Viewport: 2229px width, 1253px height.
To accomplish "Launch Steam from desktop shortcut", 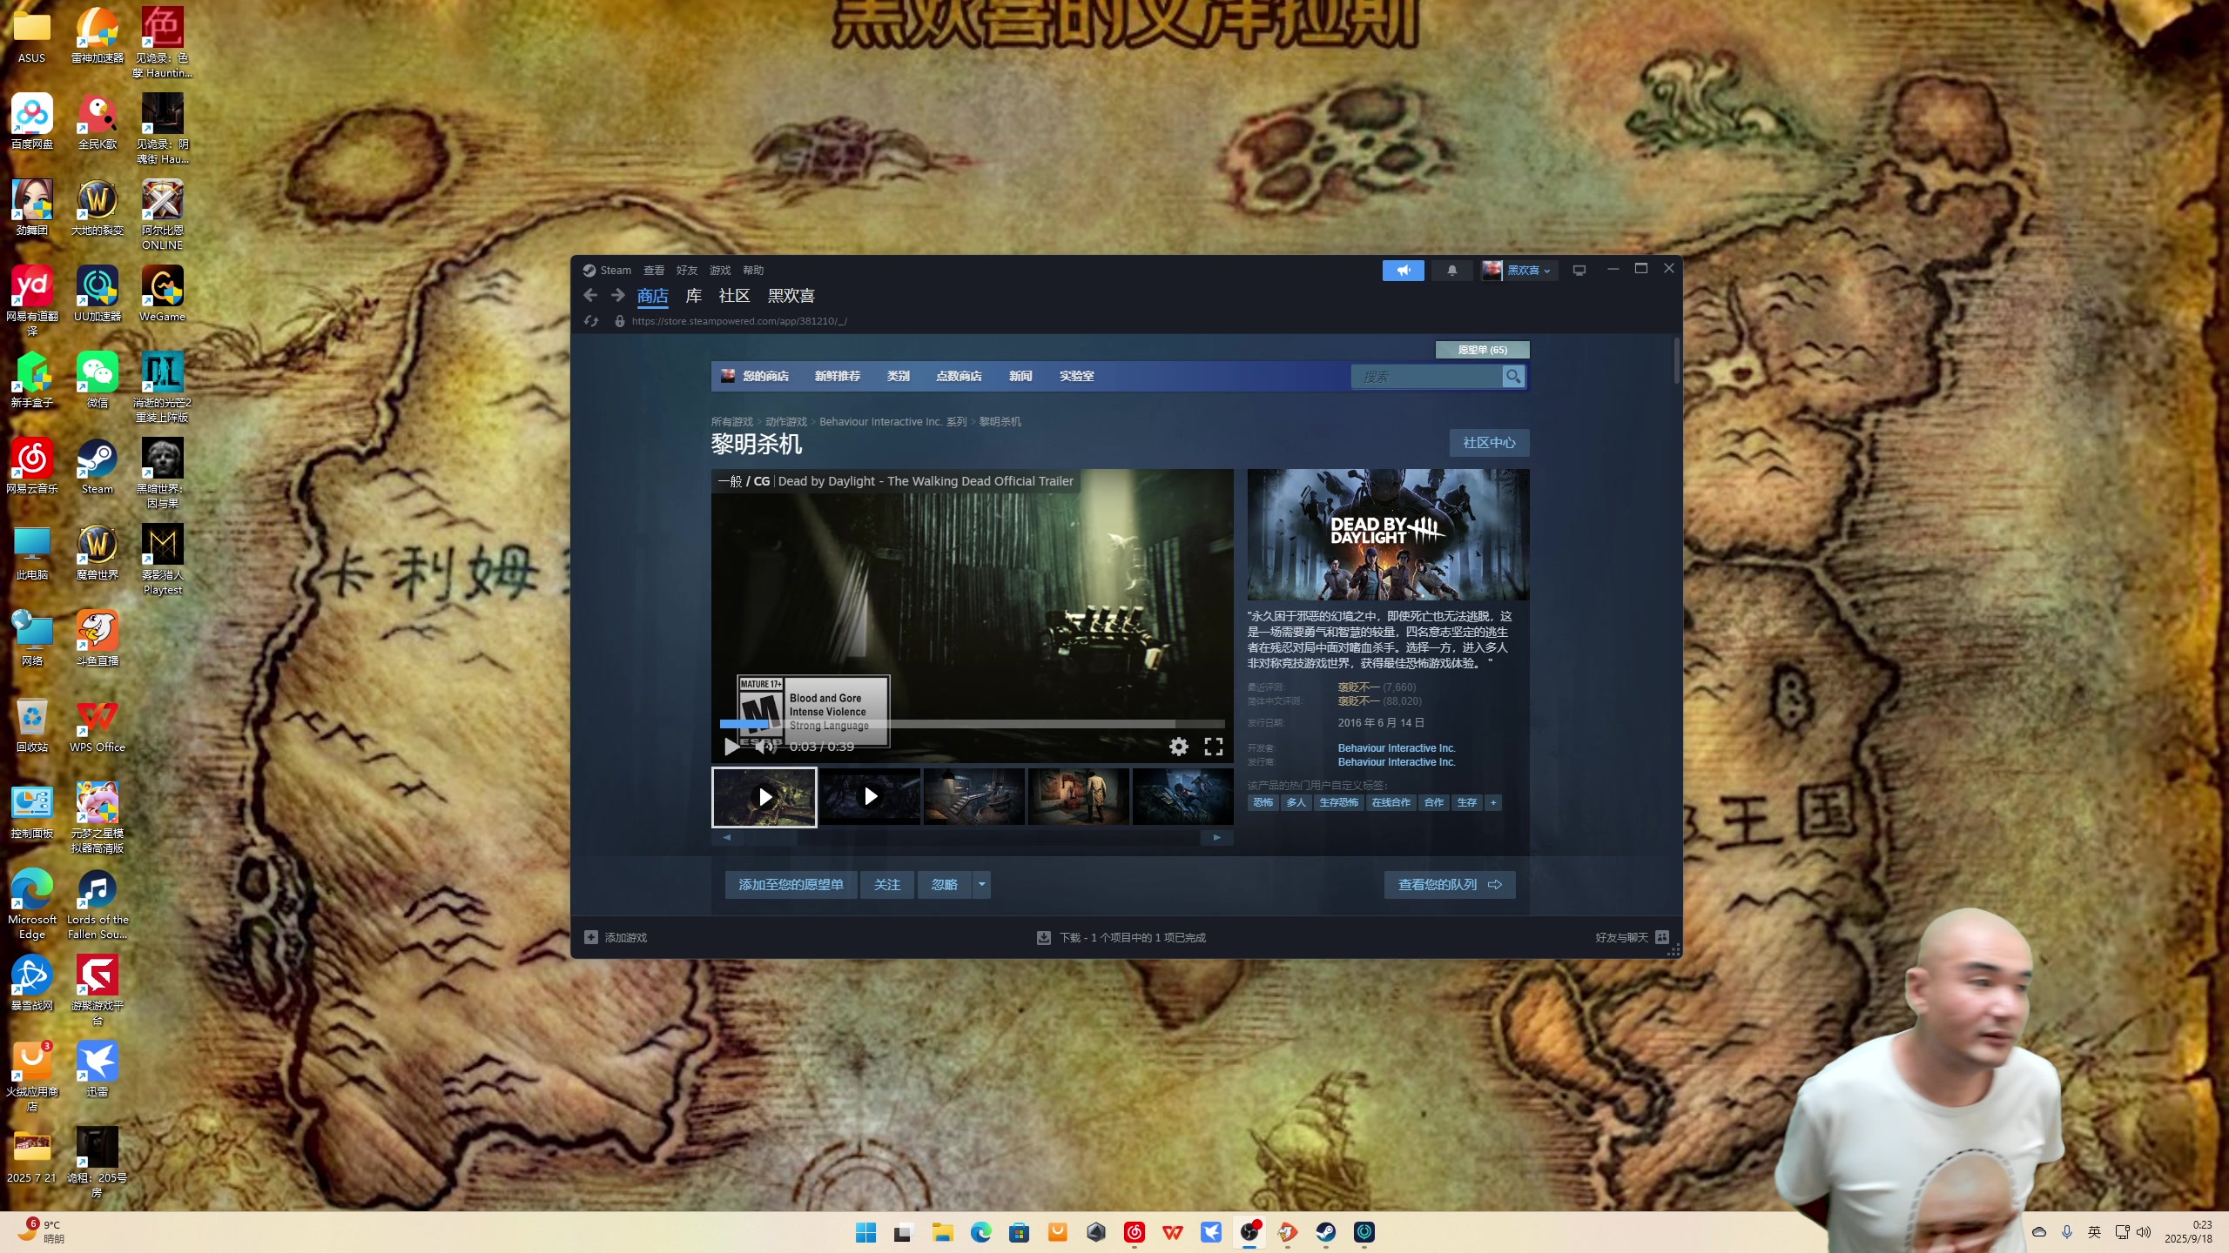I will tap(98, 466).
